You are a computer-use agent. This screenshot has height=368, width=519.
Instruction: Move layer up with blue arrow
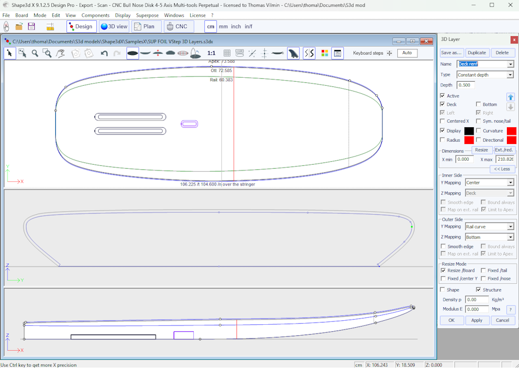point(510,97)
